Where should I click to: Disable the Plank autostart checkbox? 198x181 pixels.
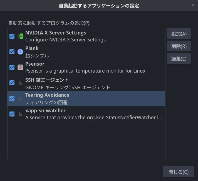pos(12,52)
